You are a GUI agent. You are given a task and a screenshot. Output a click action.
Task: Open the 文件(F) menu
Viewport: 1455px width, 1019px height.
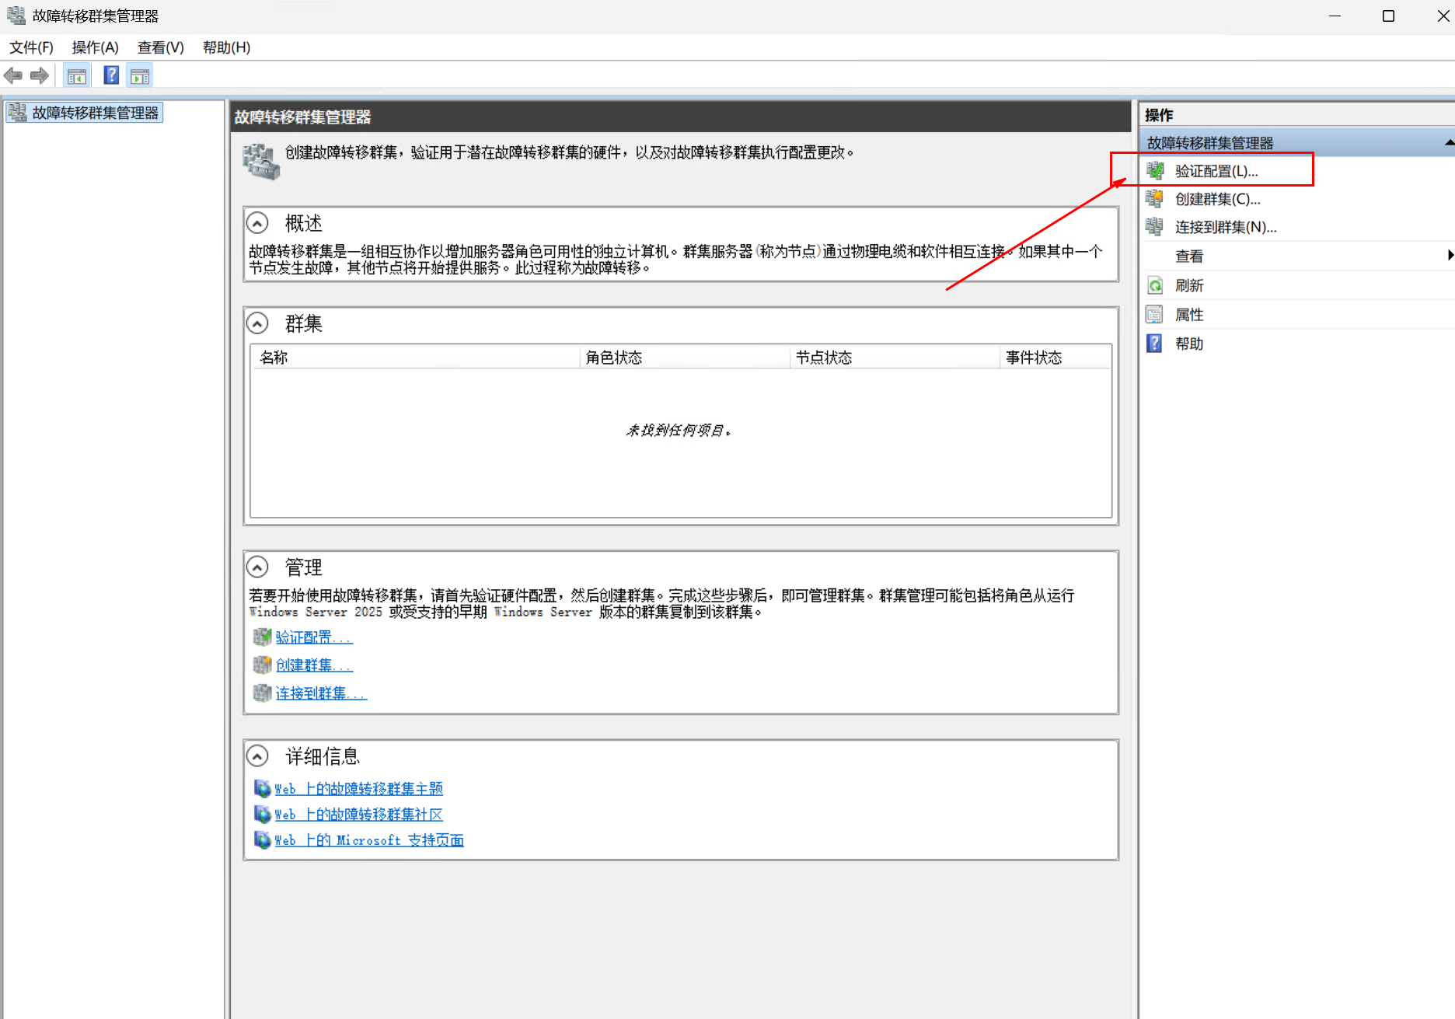[31, 47]
